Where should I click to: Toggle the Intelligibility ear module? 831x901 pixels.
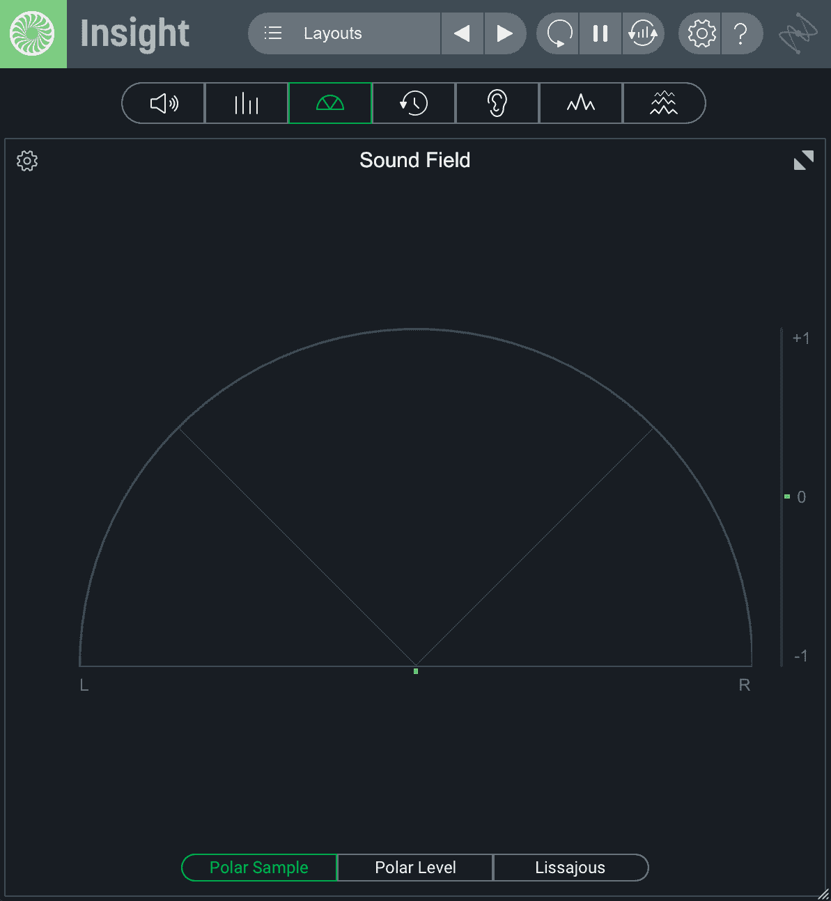[x=497, y=103]
